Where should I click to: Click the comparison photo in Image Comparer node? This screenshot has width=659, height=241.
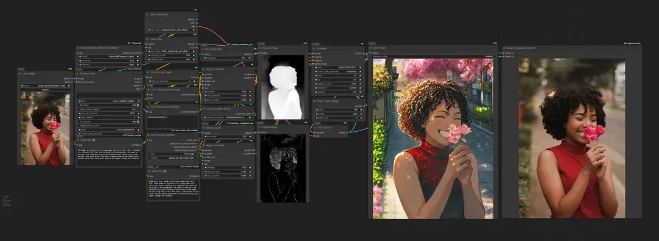pos(572,138)
